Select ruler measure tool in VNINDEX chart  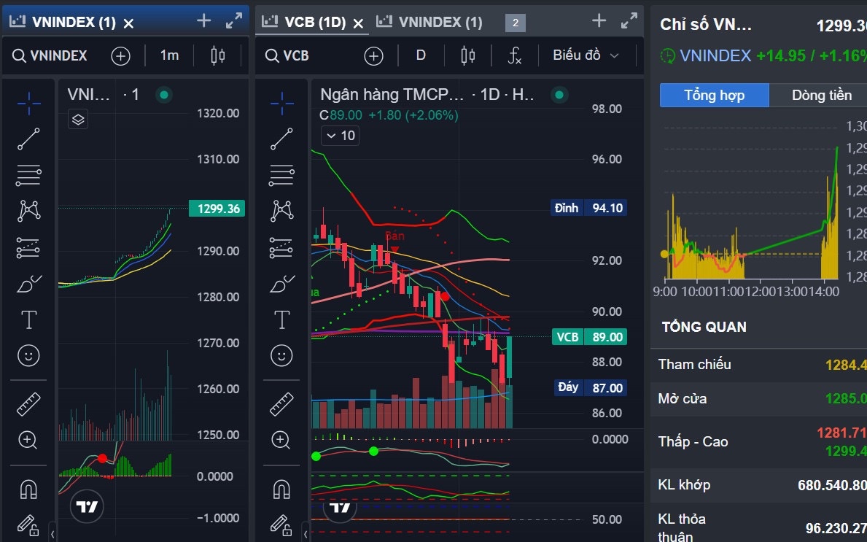28,403
